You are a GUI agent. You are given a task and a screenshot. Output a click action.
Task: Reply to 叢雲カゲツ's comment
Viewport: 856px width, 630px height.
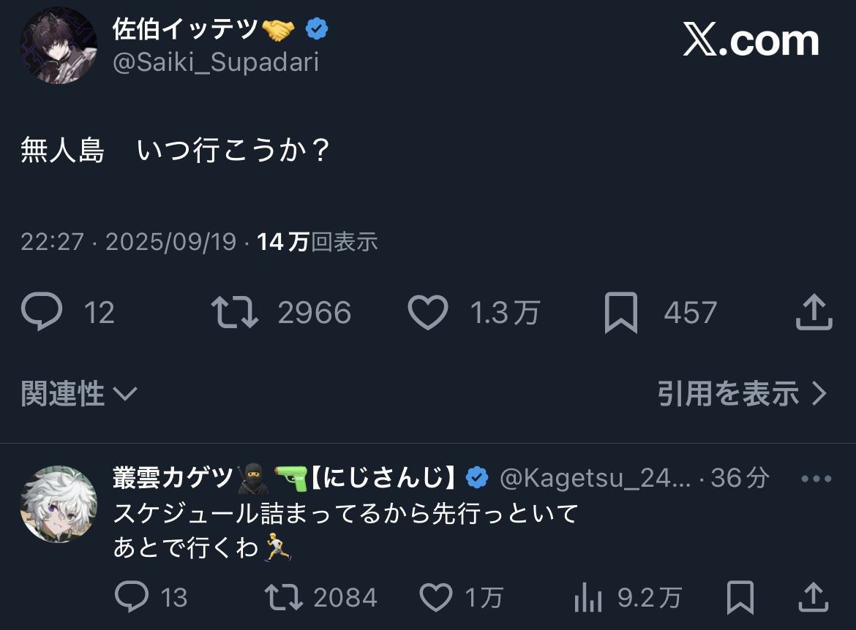pos(132,597)
